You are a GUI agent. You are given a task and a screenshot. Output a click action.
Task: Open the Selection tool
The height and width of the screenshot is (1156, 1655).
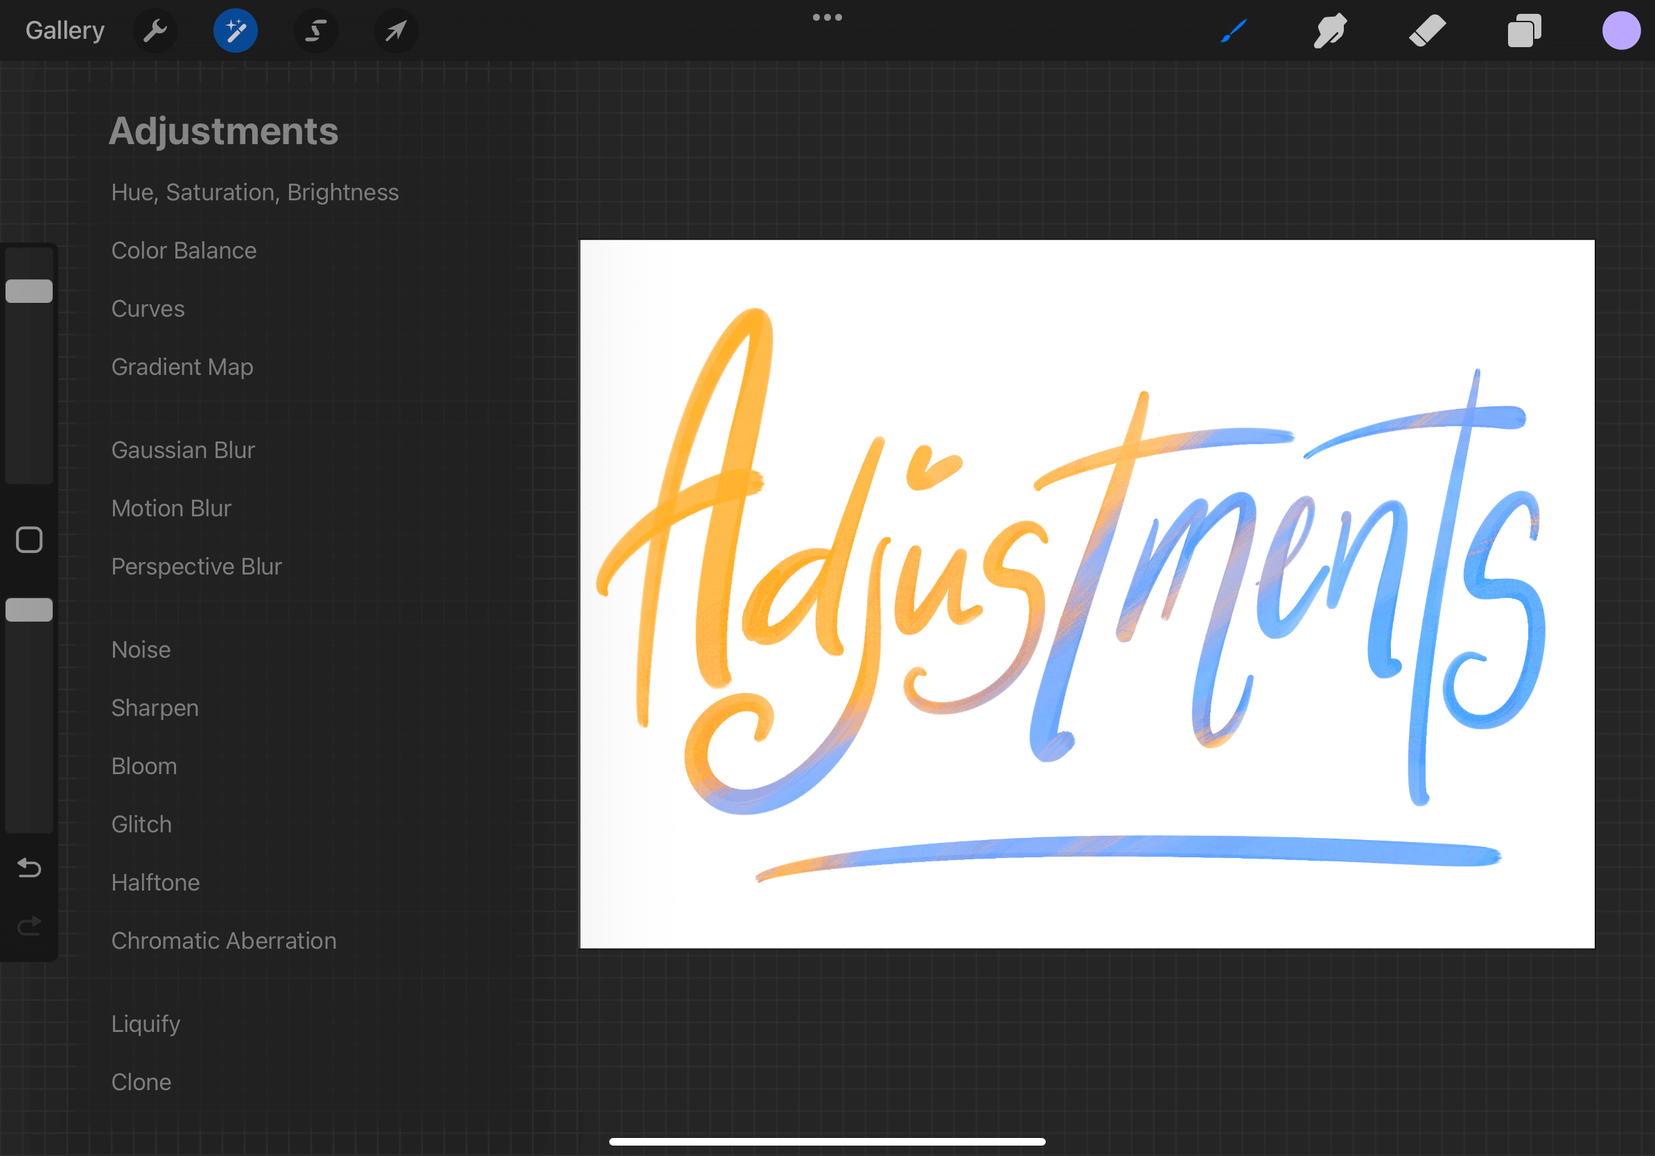[x=316, y=31]
